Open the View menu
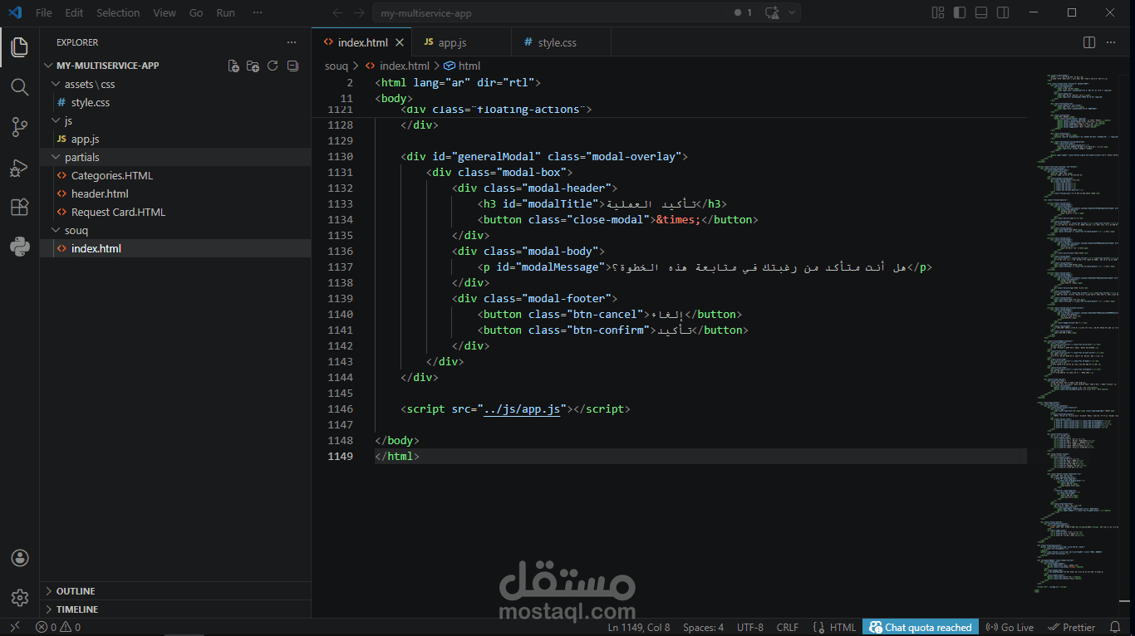 (x=165, y=12)
